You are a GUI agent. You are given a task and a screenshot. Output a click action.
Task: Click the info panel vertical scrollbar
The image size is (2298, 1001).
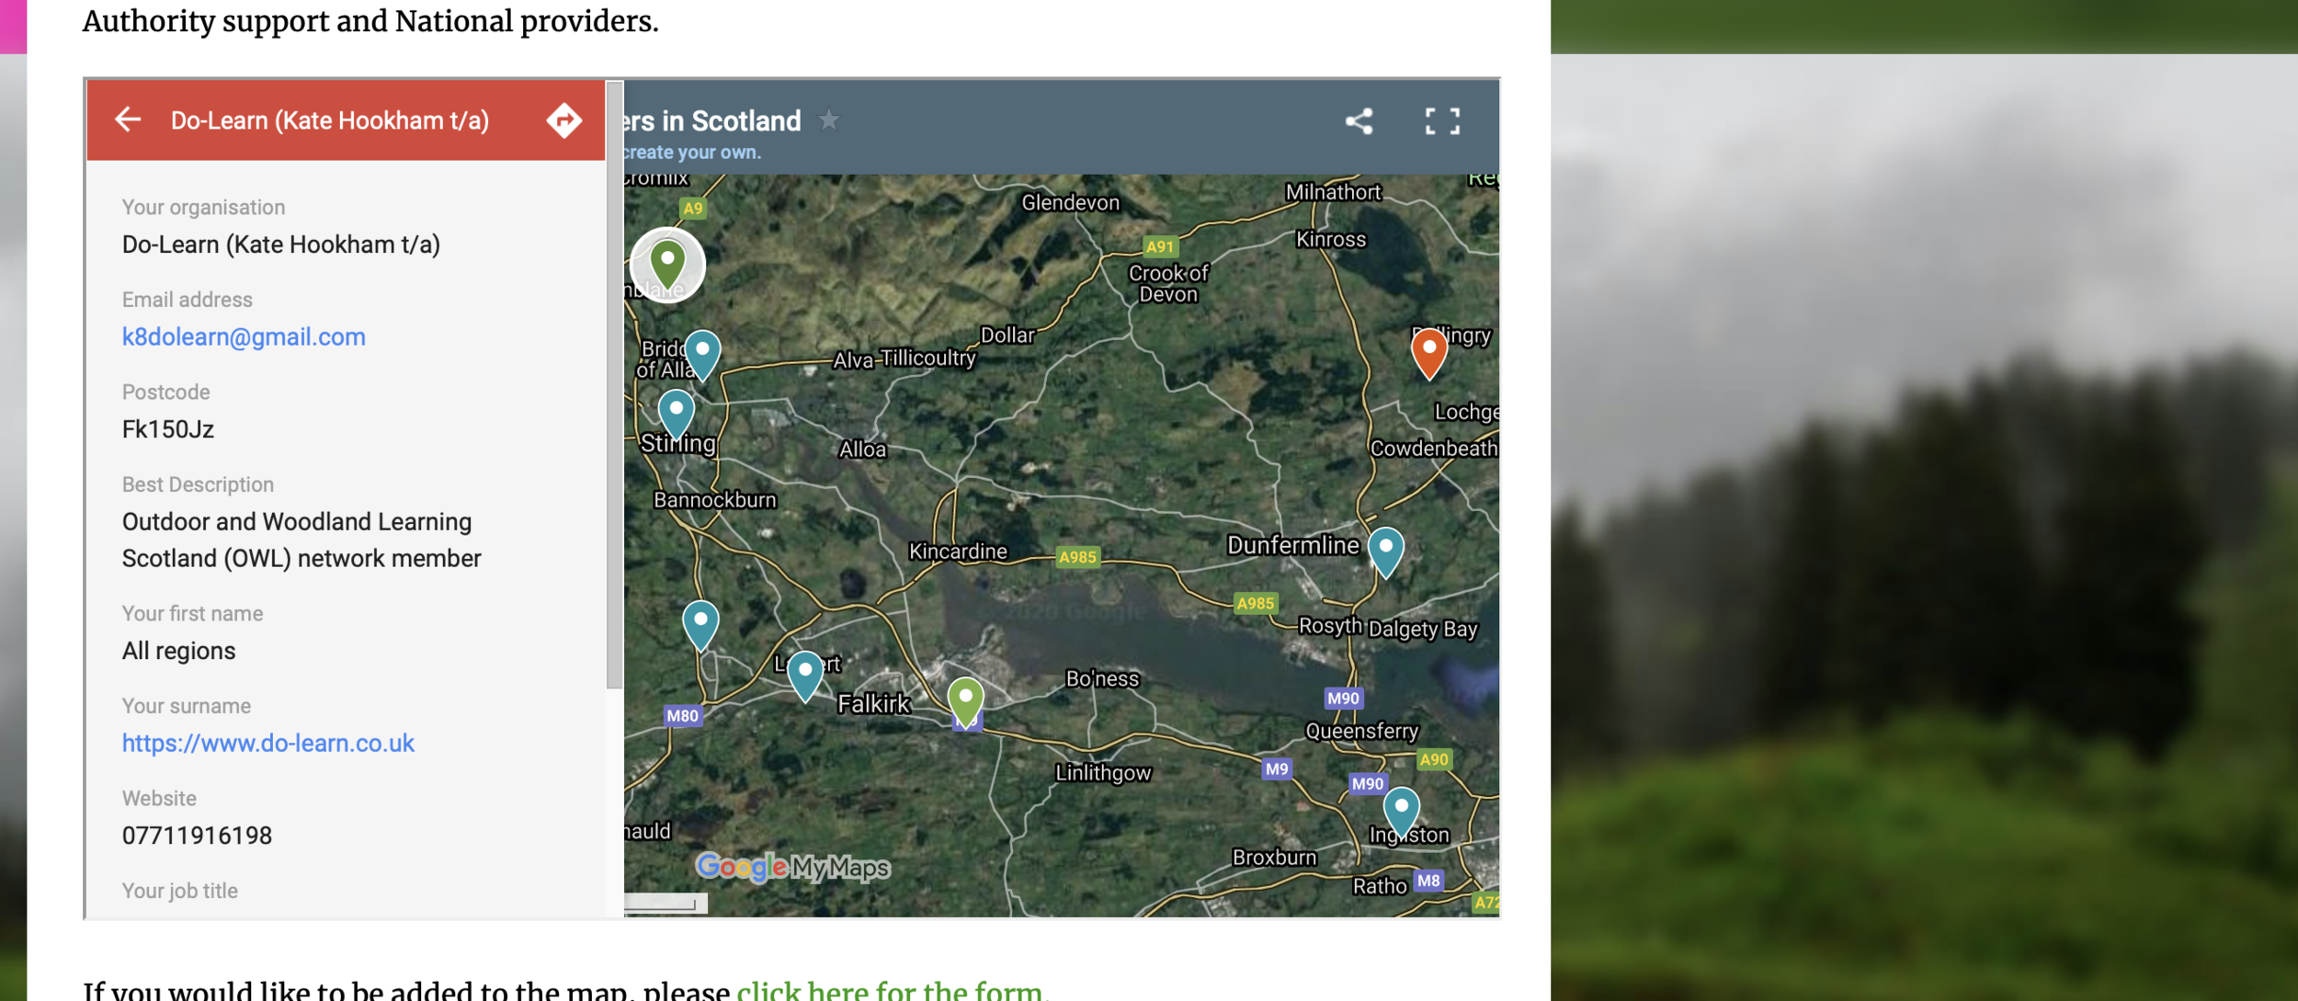click(614, 384)
